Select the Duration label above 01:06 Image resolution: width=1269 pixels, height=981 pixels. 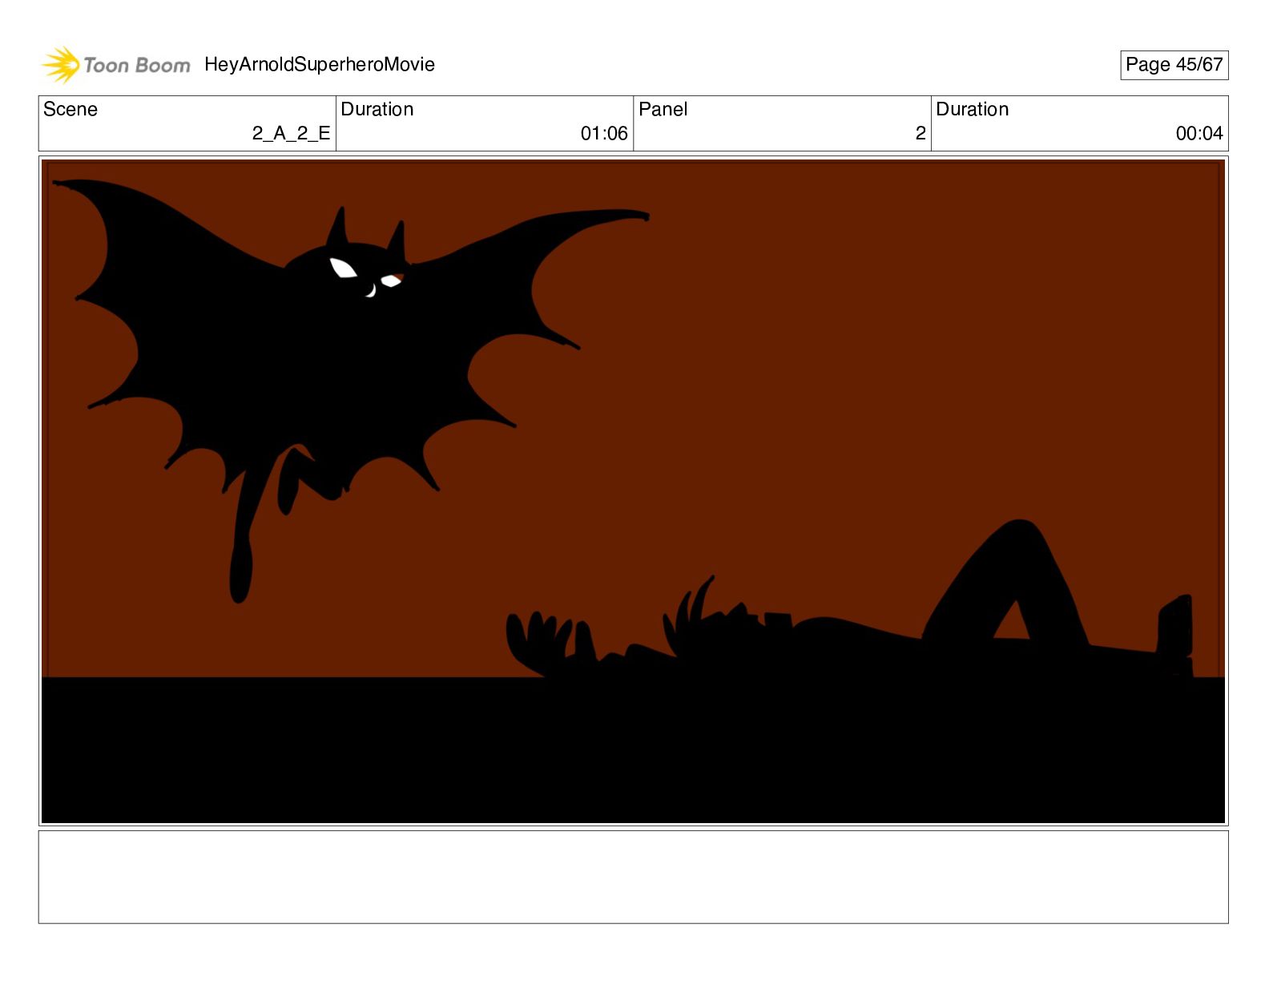pos(377,109)
